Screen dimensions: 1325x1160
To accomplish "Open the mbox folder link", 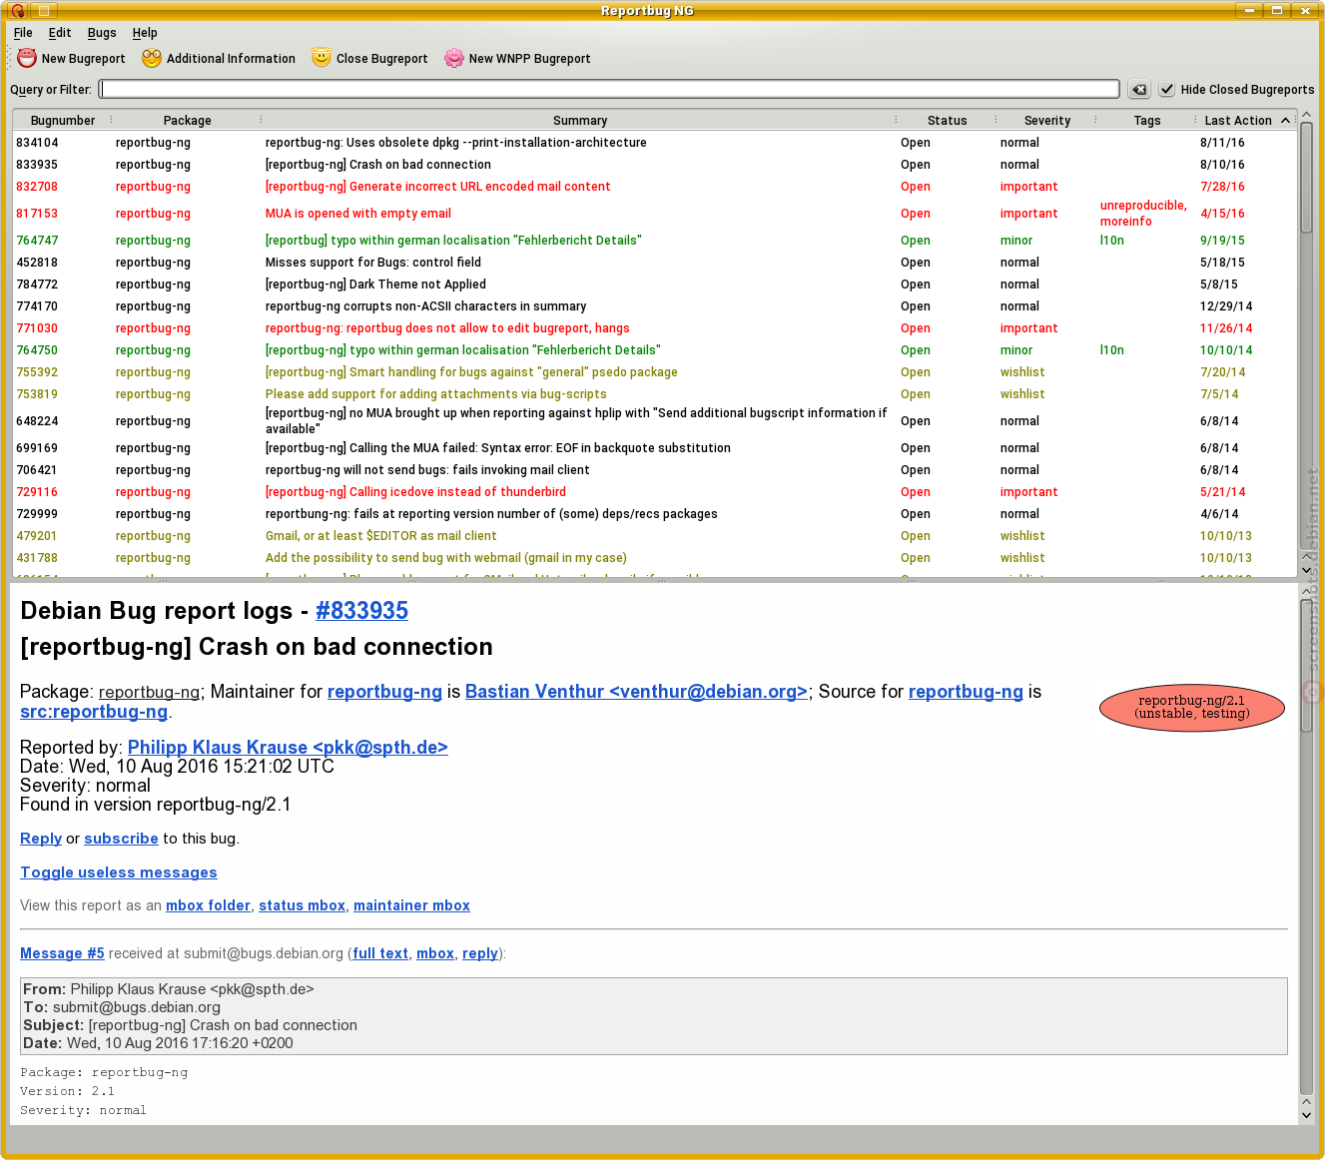I will point(208,905).
